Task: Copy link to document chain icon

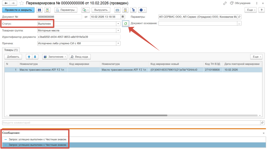Action: (225, 3)
